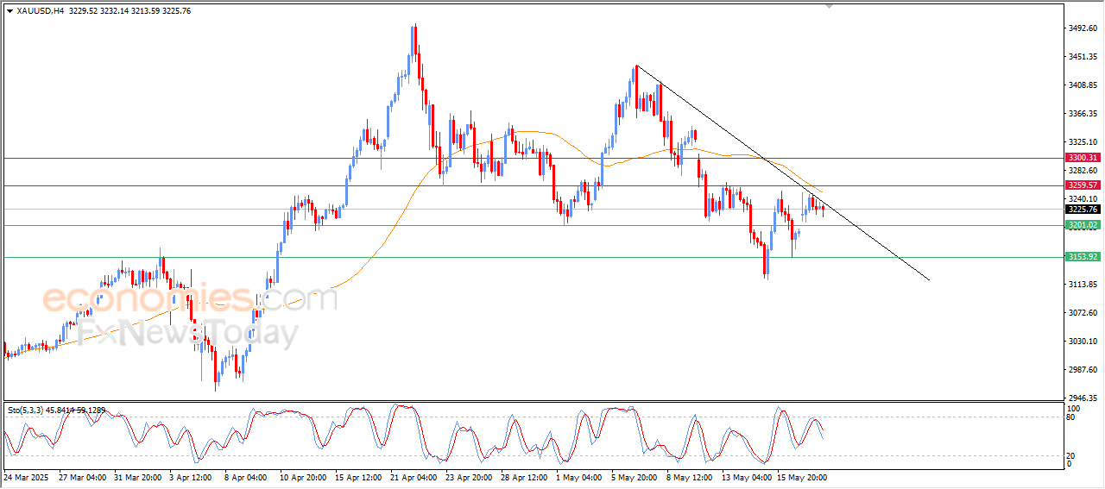Select the red 3259.57 price tag
The height and width of the screenshot is (489, 1105).
coord(1082,185)
